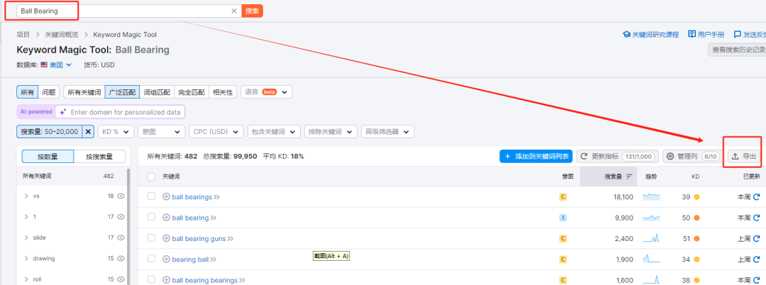Toggle eye icon for 1 group

121,217
